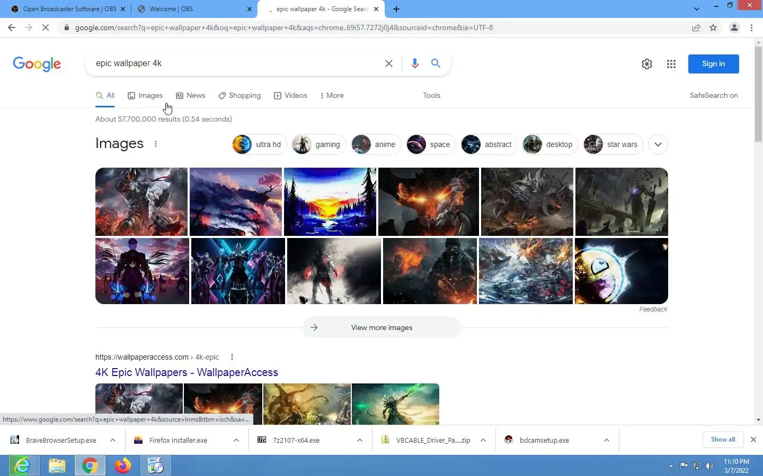Switch to Shopping results tab
763x476 pixels.
(239, 96)
